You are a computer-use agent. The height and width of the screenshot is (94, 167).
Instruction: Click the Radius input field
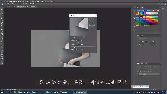coord(78,45)
